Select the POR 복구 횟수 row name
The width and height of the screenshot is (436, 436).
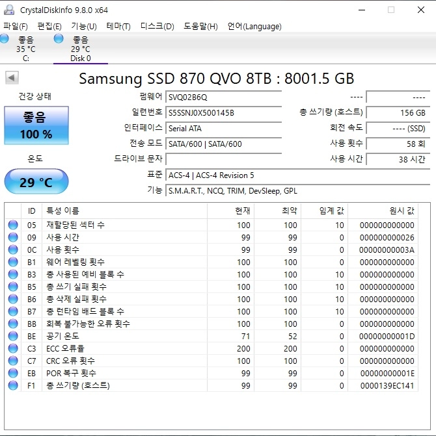pyautogui.click(x=72, y=373)
